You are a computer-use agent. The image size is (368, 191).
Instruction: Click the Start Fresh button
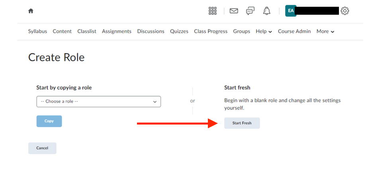(x=242, y=123)
